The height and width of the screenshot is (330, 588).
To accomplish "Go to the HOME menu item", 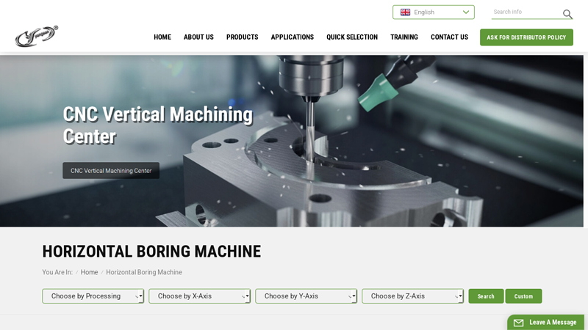I will tap(162, 37).
